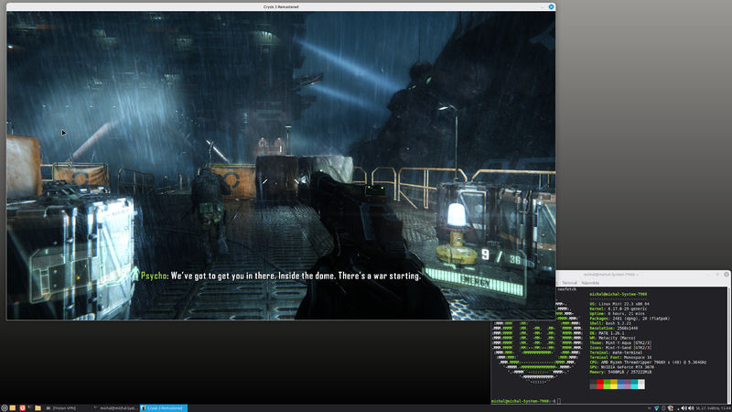The width and height of the screenshot is (732, 412).
Task: Open the panel clock and date
Action: (x=713, y=408)
